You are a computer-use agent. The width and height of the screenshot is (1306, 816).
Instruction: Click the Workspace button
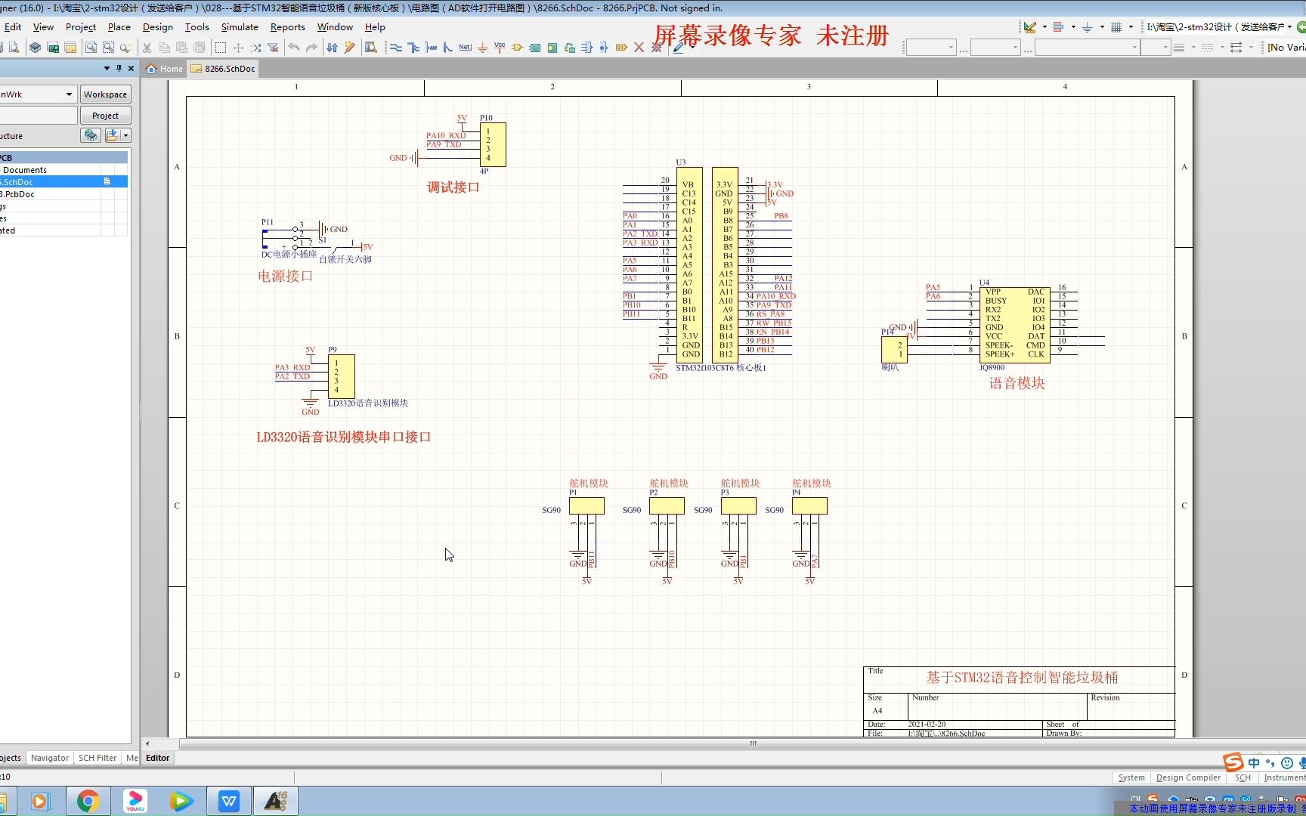pyautogui.click(x=105, y=94)
